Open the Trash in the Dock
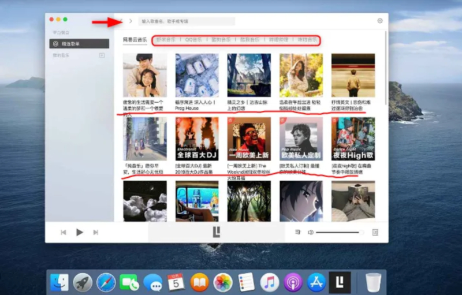The height and width of the screenshot is (295, 462). pyautogui.click(x=373, y=282)
